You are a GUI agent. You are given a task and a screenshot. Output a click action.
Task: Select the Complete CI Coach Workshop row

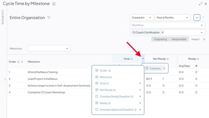click(x=46, y=92)
